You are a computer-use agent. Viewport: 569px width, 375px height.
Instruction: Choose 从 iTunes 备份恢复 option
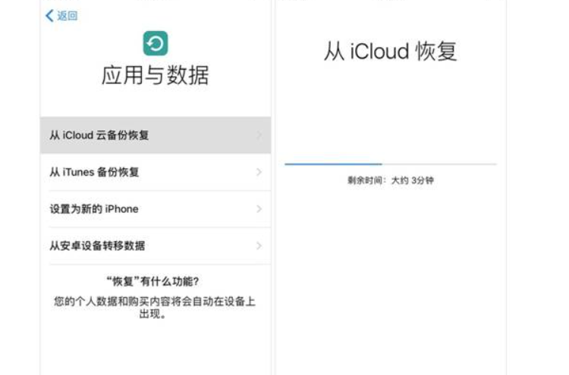tap(94, 172)
